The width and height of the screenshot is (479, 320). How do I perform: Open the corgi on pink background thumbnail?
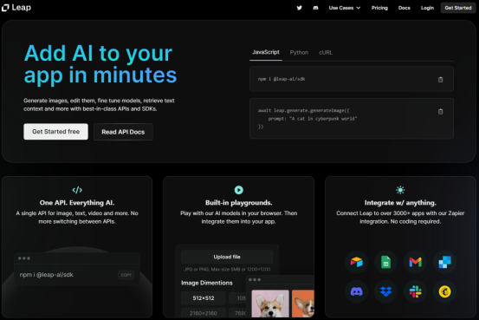coord(270,304)
